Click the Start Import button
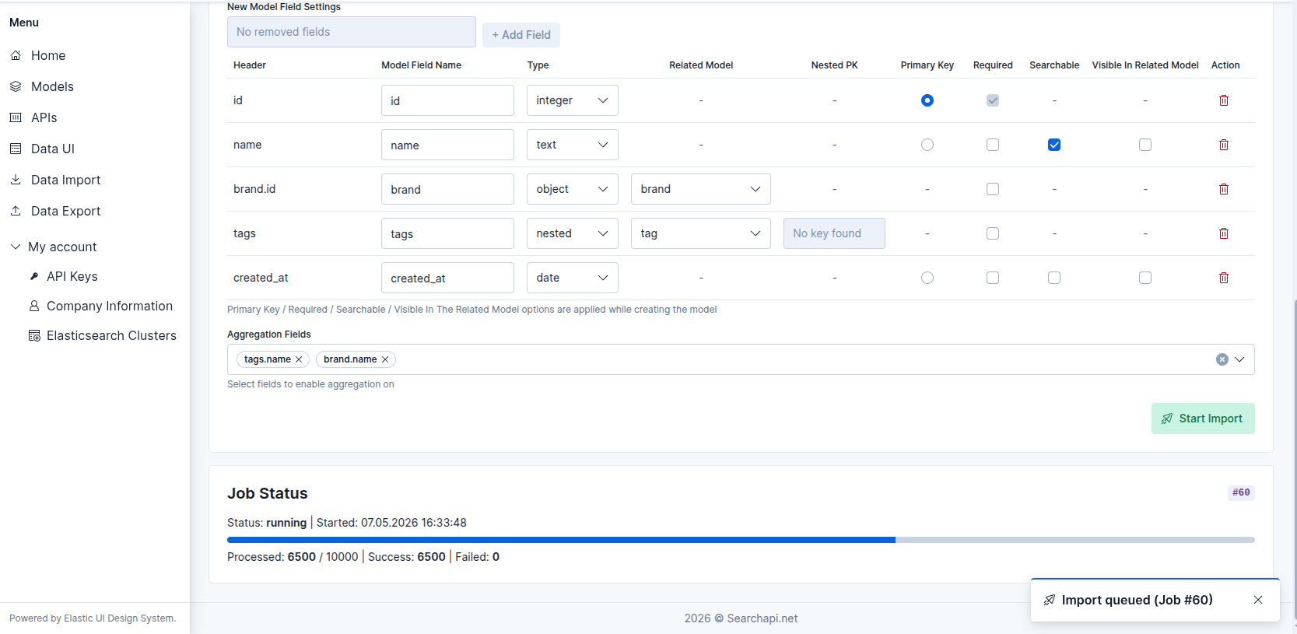The height and width of the screenshot is (634, 1297). pos(1203,419)
